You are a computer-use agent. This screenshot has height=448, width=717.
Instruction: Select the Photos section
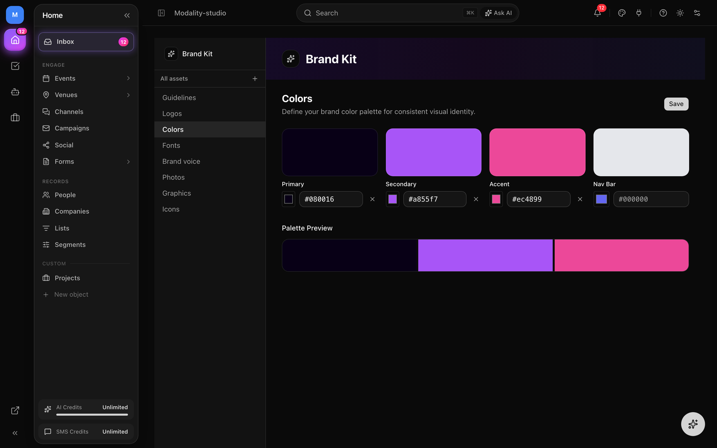tap(210, 177)
